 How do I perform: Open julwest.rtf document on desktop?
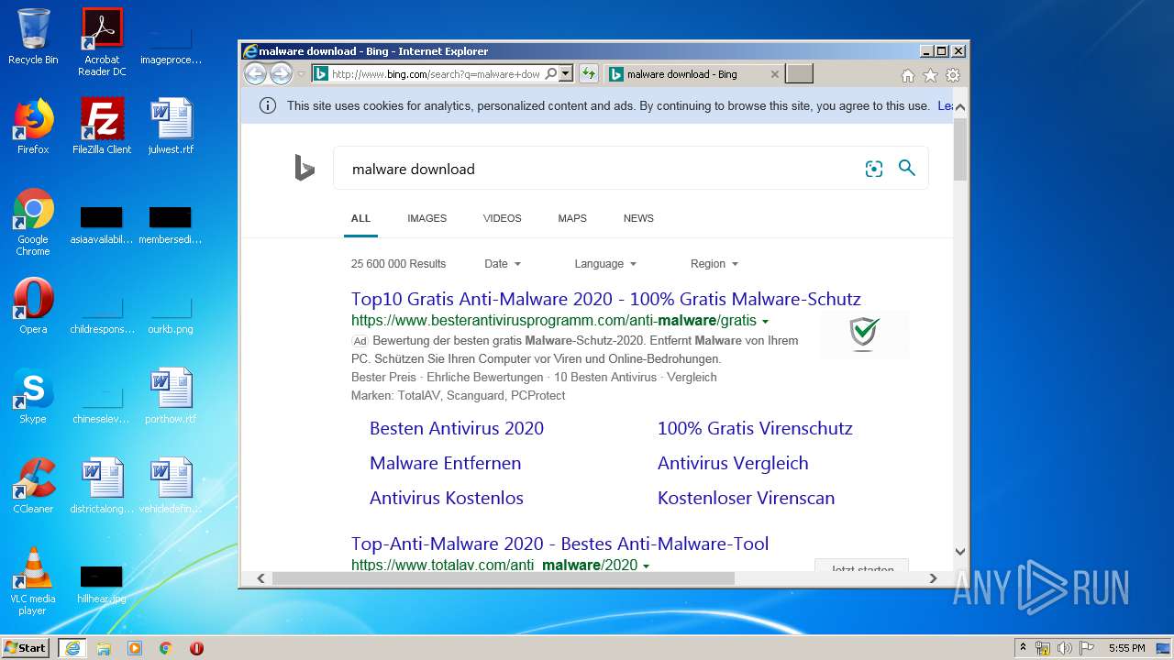(x=171, y=126)
